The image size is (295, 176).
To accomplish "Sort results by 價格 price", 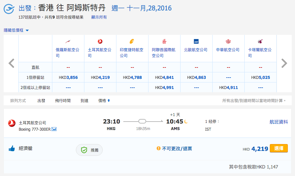I will pos(102,101).
